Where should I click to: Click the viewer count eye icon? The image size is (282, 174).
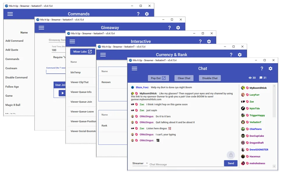tap(250, 78)
